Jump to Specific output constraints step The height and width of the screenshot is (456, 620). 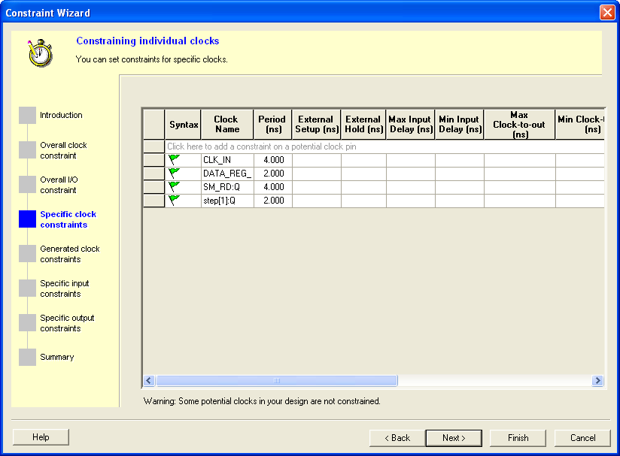56,323
